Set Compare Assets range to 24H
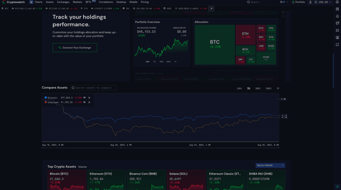The height and width of the screenshot is (190, 341). 239,89
